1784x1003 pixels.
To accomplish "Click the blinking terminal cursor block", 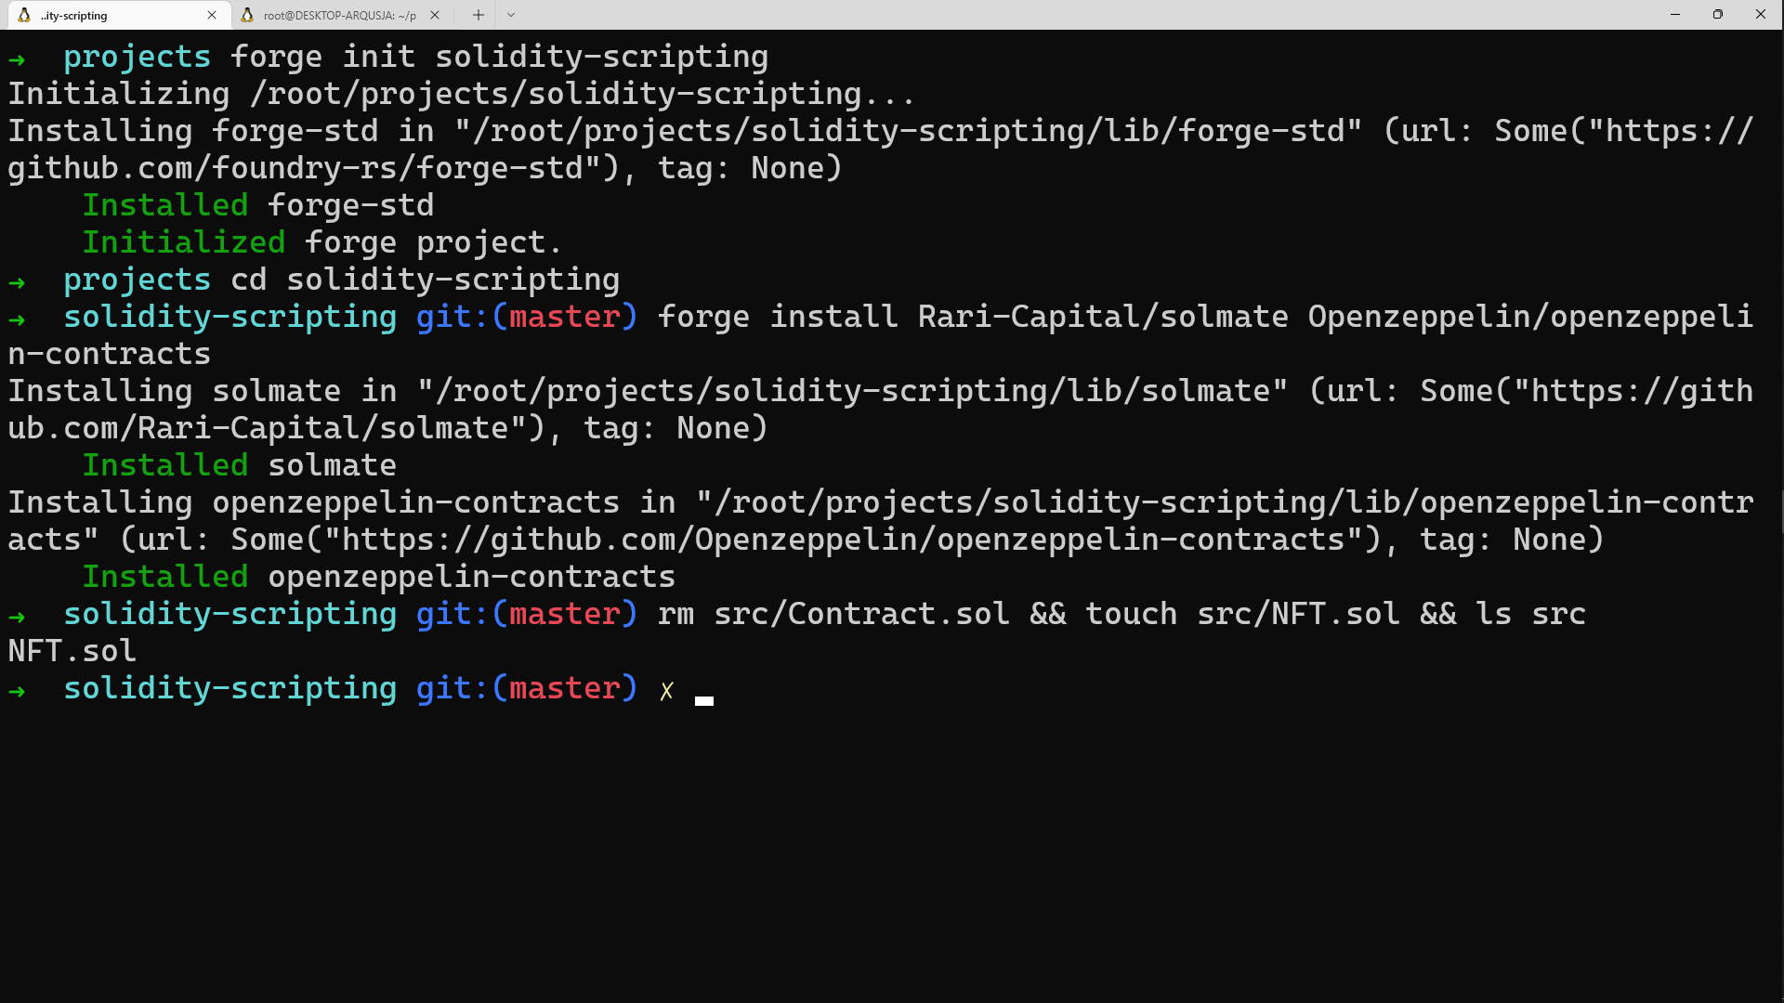I will point(704,701).
